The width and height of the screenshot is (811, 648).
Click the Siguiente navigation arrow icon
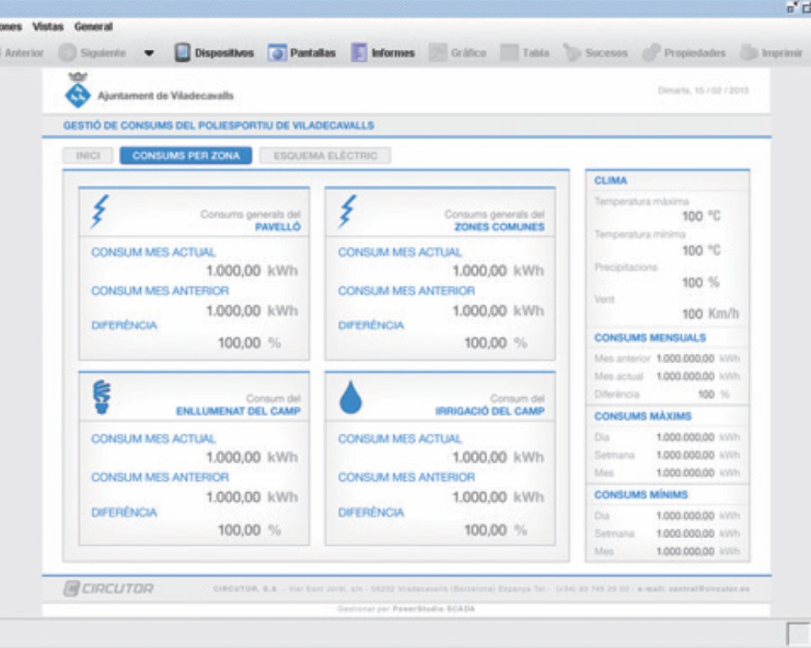[67, 53]
